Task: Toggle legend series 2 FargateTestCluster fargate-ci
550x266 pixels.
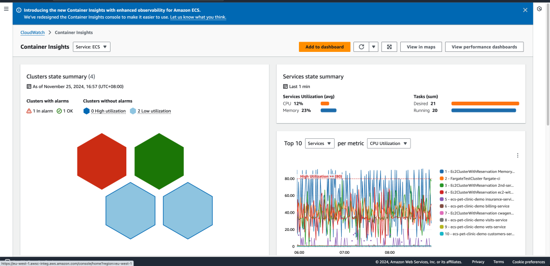Action: tap(469, 179)
